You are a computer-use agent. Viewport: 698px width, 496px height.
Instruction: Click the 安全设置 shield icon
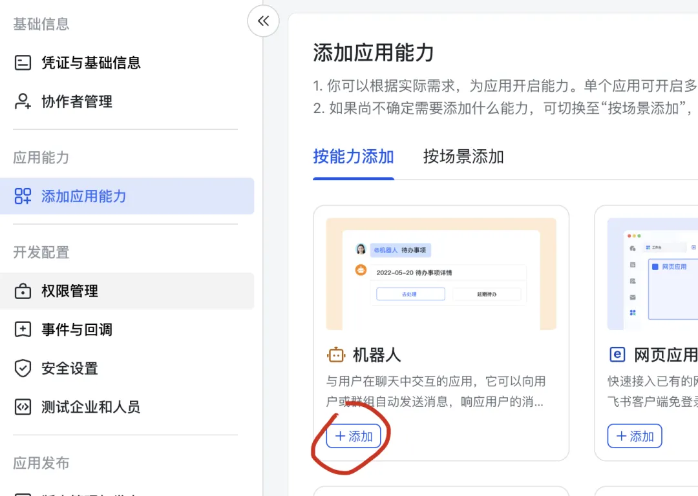(x=23, y=368)
